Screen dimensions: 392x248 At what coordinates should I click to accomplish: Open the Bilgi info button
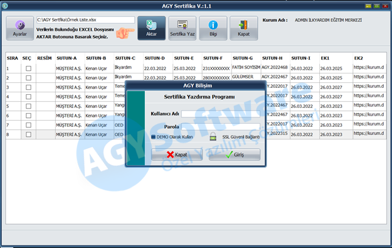pyautogui.click(x=213, y=28)
